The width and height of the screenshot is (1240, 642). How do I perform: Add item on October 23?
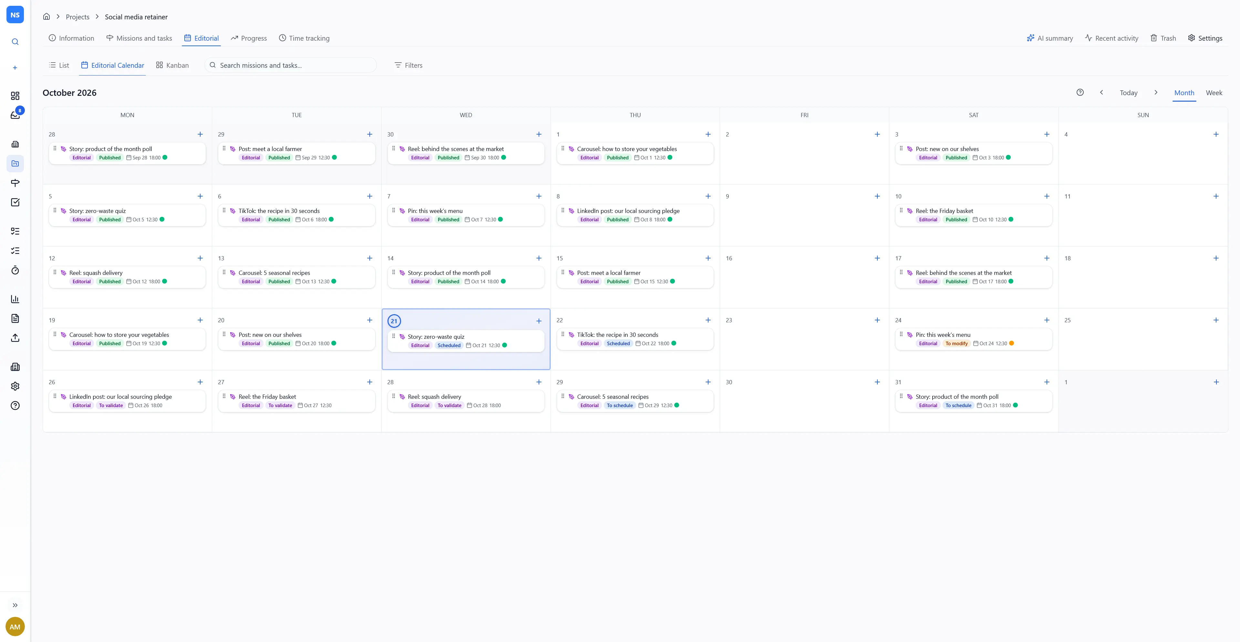pos(877,320)
